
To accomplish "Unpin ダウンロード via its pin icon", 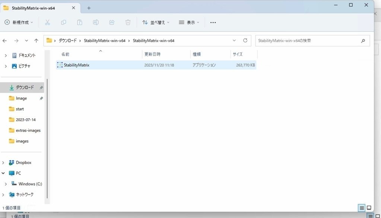I will coord(41,87).
